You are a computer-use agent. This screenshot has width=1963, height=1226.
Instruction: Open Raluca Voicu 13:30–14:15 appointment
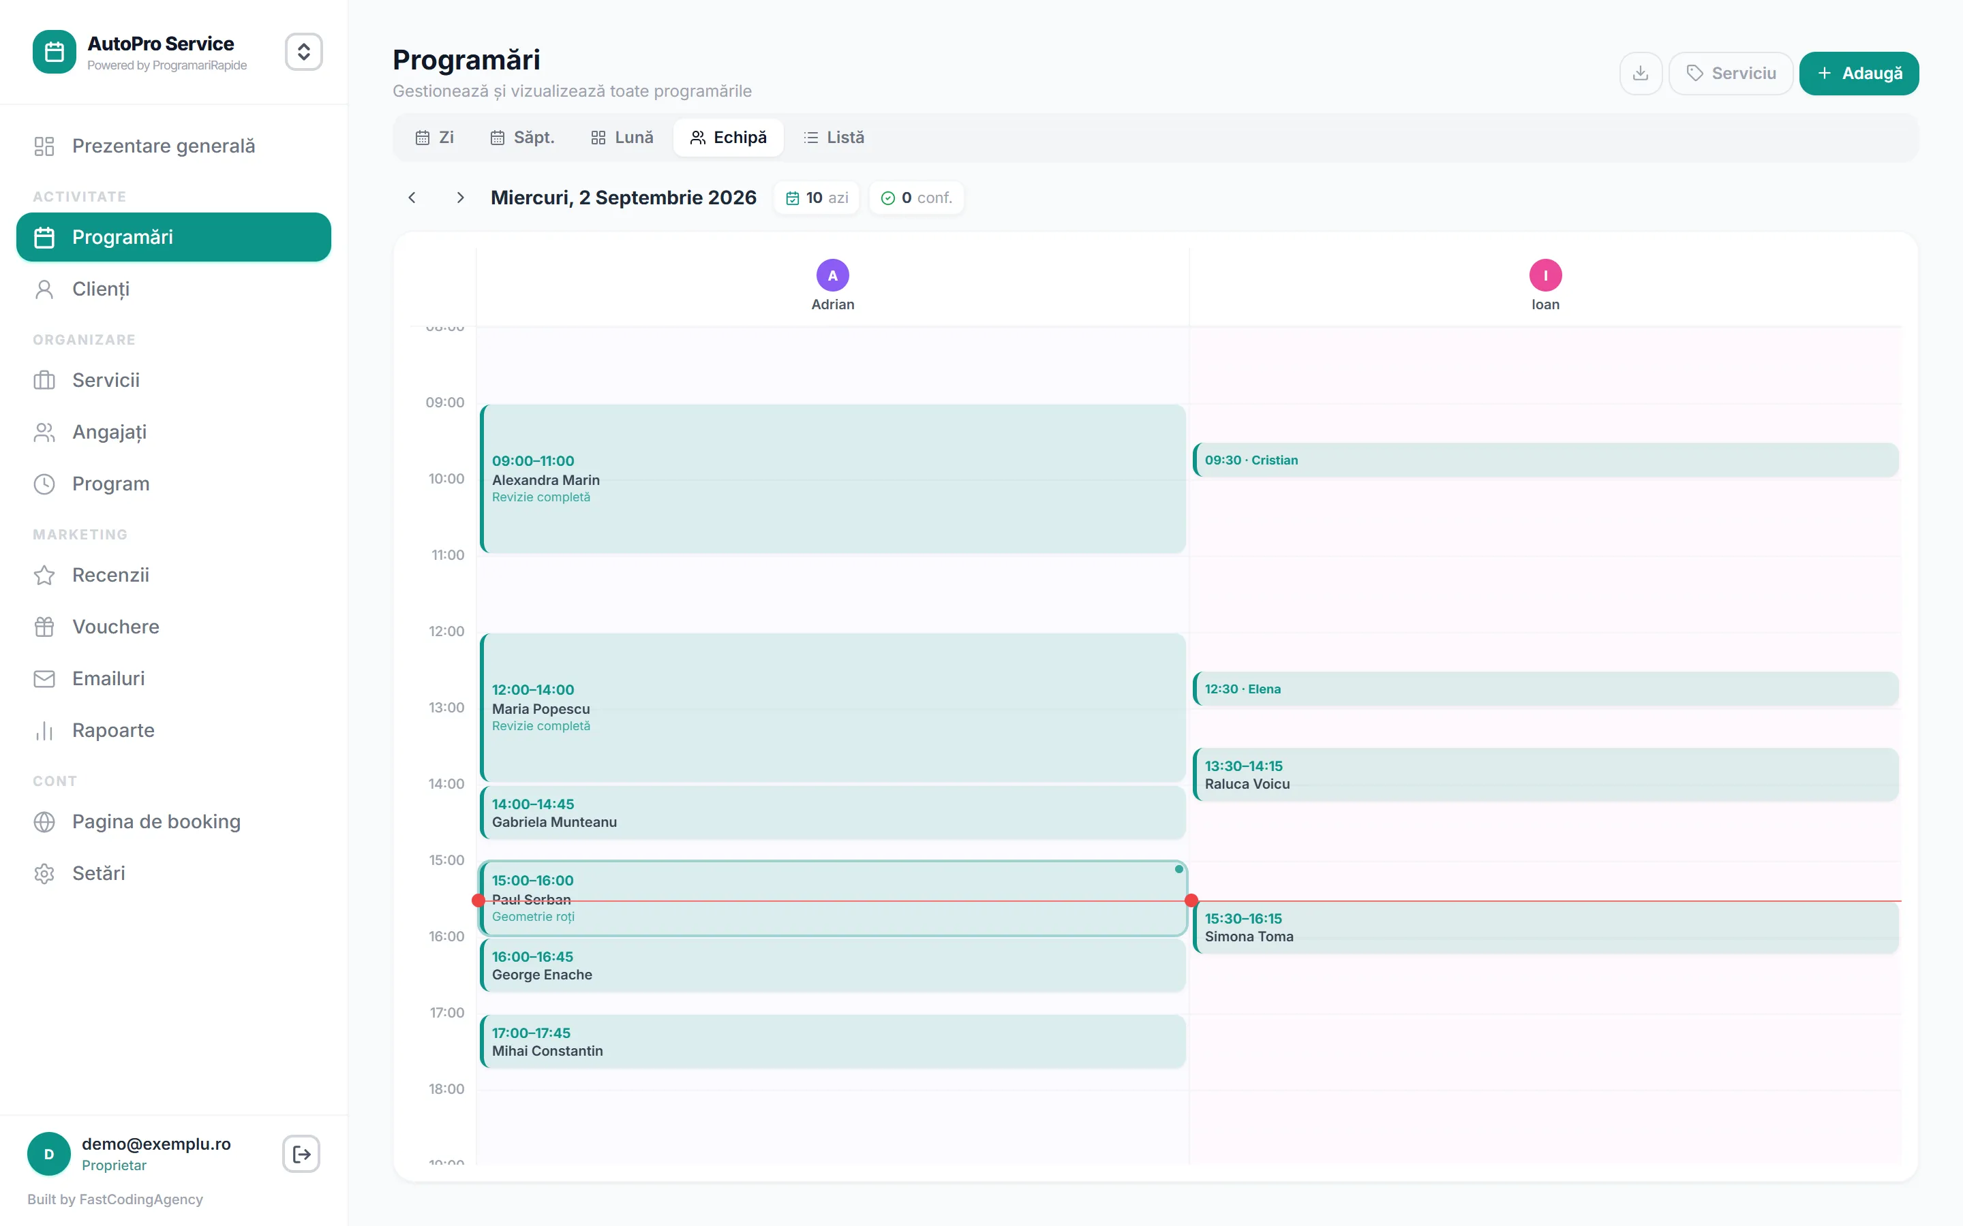pos(1545,774)
